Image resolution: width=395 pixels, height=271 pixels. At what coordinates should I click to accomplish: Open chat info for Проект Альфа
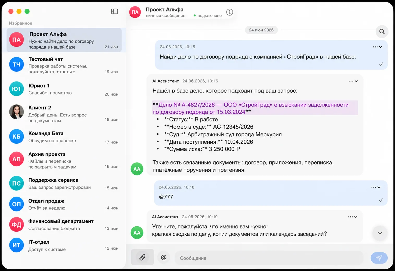click(229, 12)
